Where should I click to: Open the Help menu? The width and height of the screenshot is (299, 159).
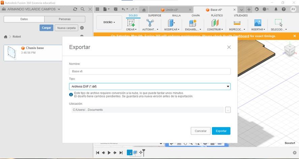[x=284, y=9]
